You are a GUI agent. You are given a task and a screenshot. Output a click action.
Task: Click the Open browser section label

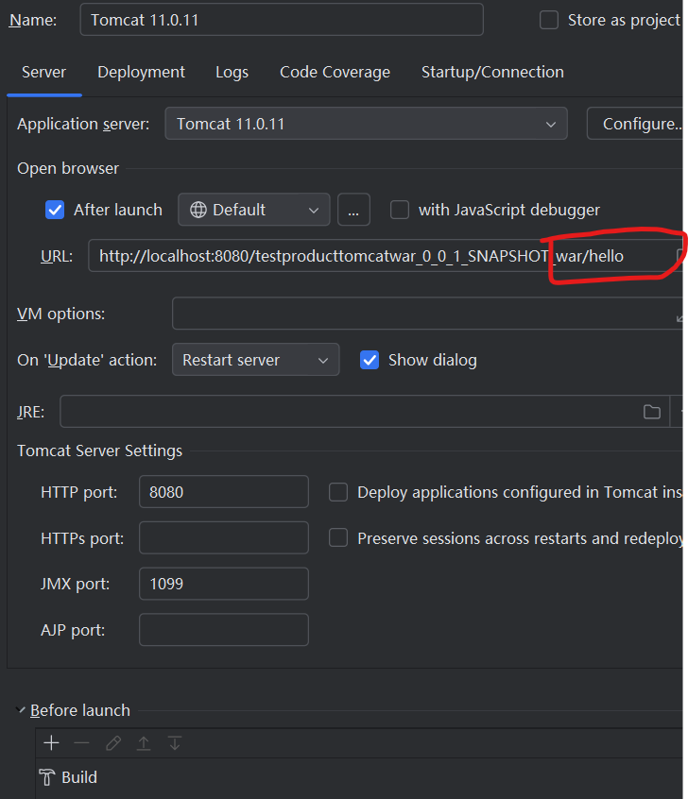point(68,168)
